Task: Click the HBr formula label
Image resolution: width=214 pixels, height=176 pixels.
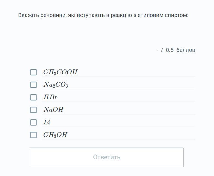Action: pos(51,97)
